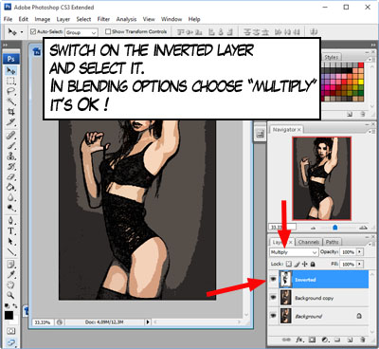
Task: Select the Eyedropper tool
Action: point(11,275)
